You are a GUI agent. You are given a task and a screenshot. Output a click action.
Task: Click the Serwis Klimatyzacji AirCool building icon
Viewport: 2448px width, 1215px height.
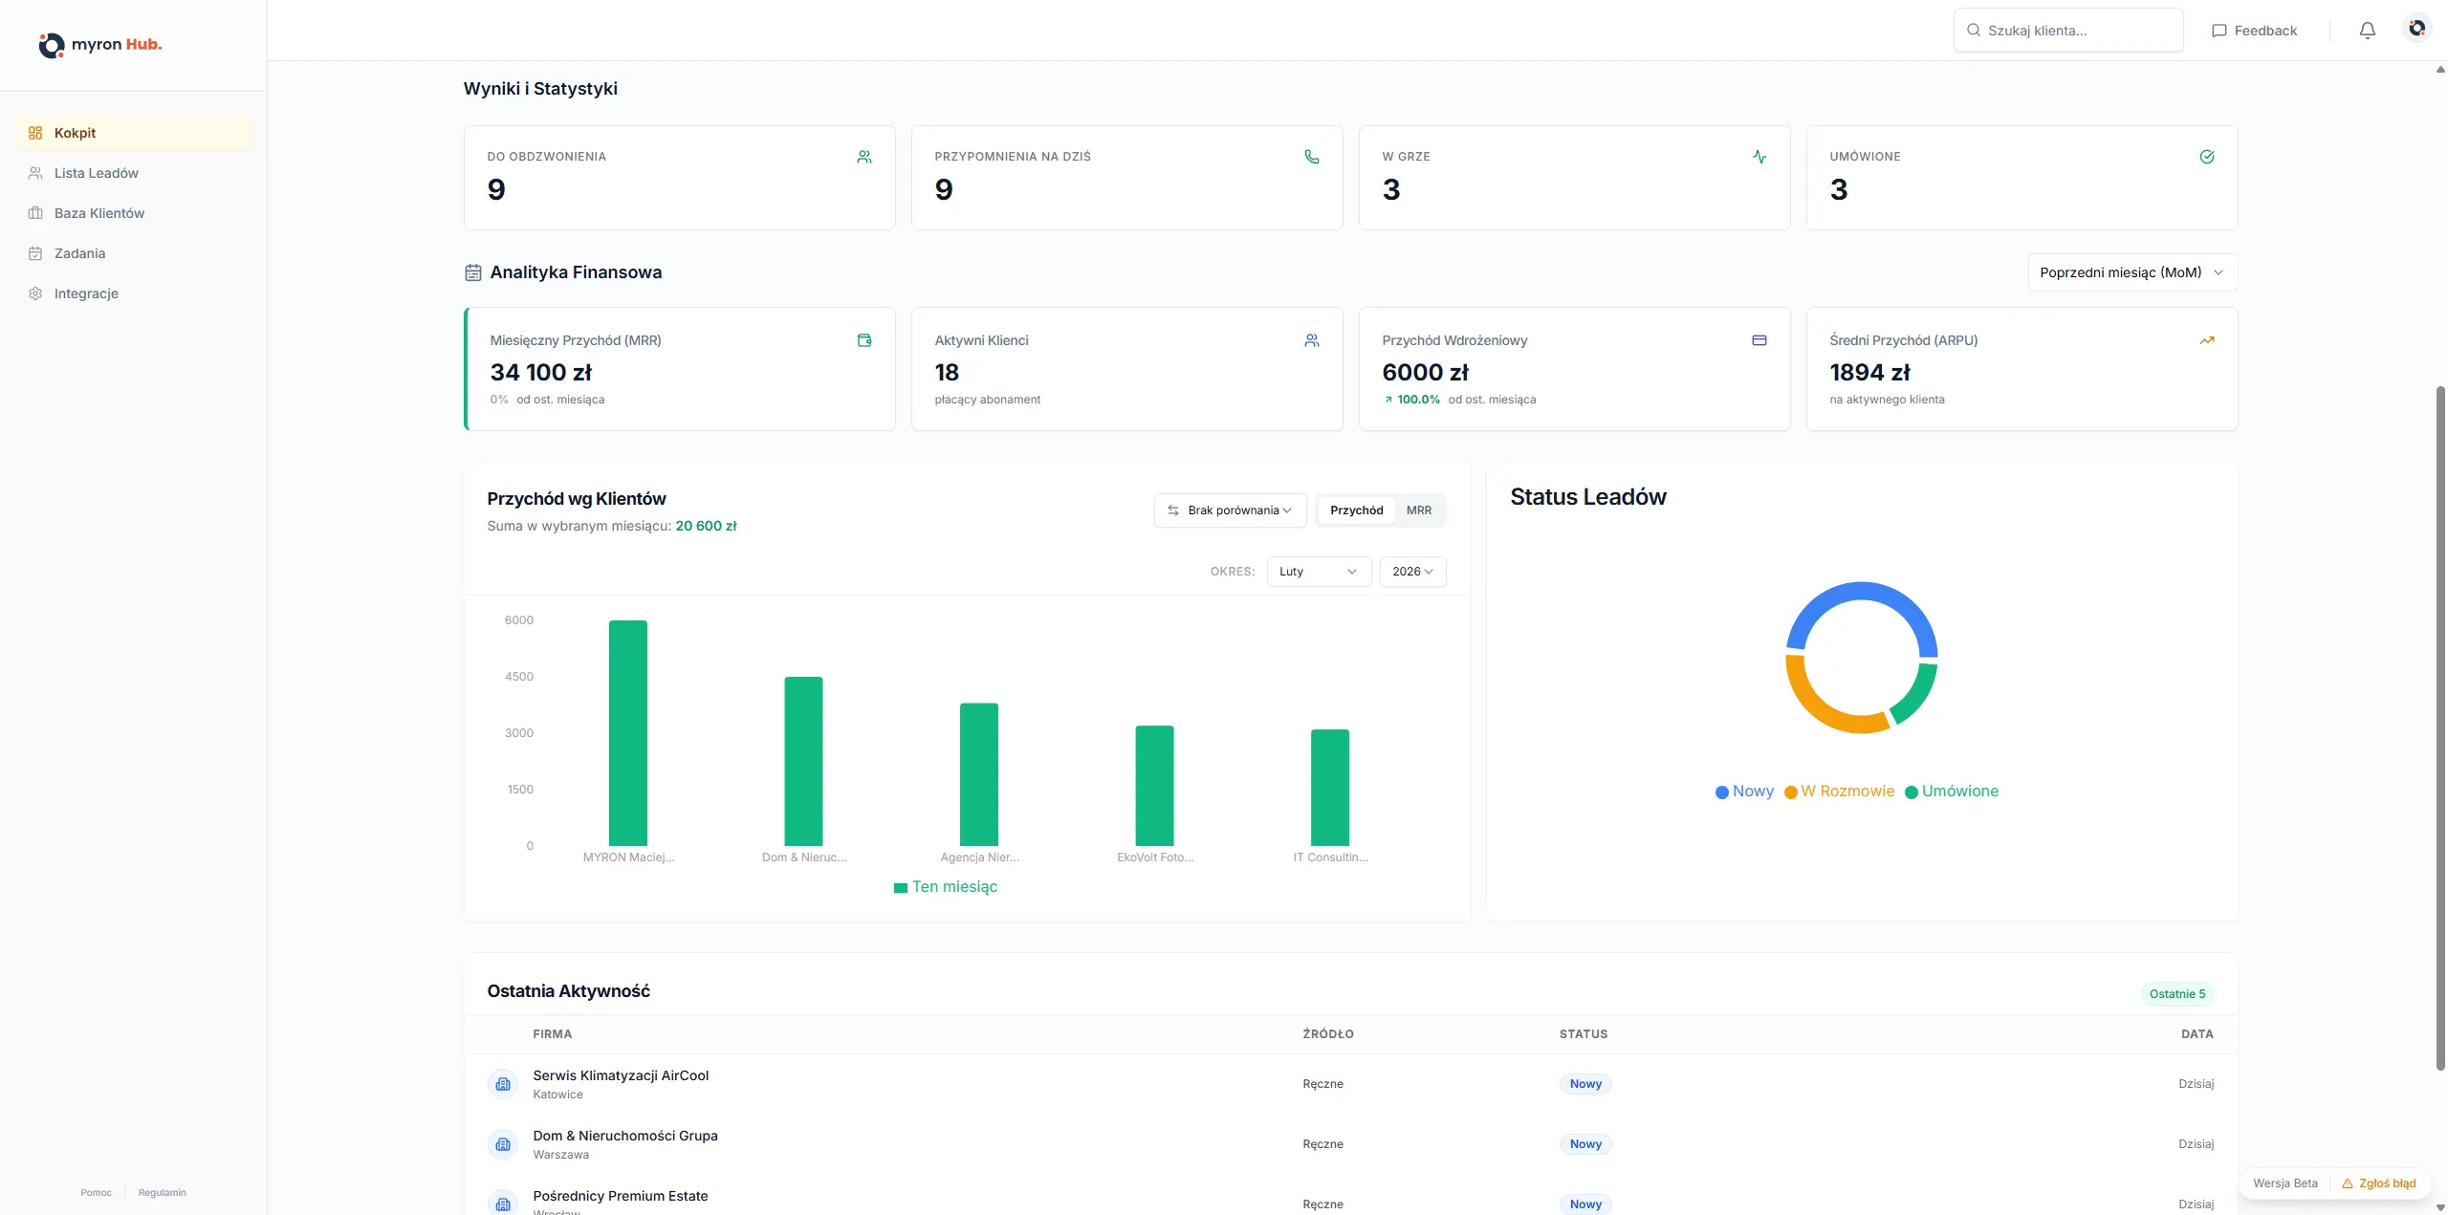point(503,1084)
